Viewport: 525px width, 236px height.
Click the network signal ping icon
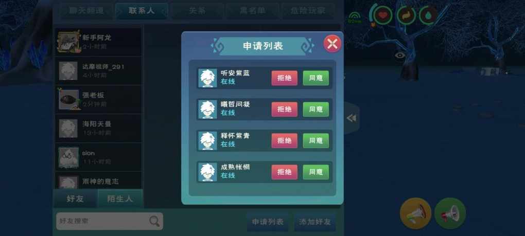354,17
